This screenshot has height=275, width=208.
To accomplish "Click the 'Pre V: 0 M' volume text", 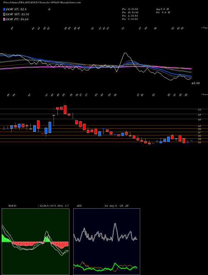I will (163, 12).
